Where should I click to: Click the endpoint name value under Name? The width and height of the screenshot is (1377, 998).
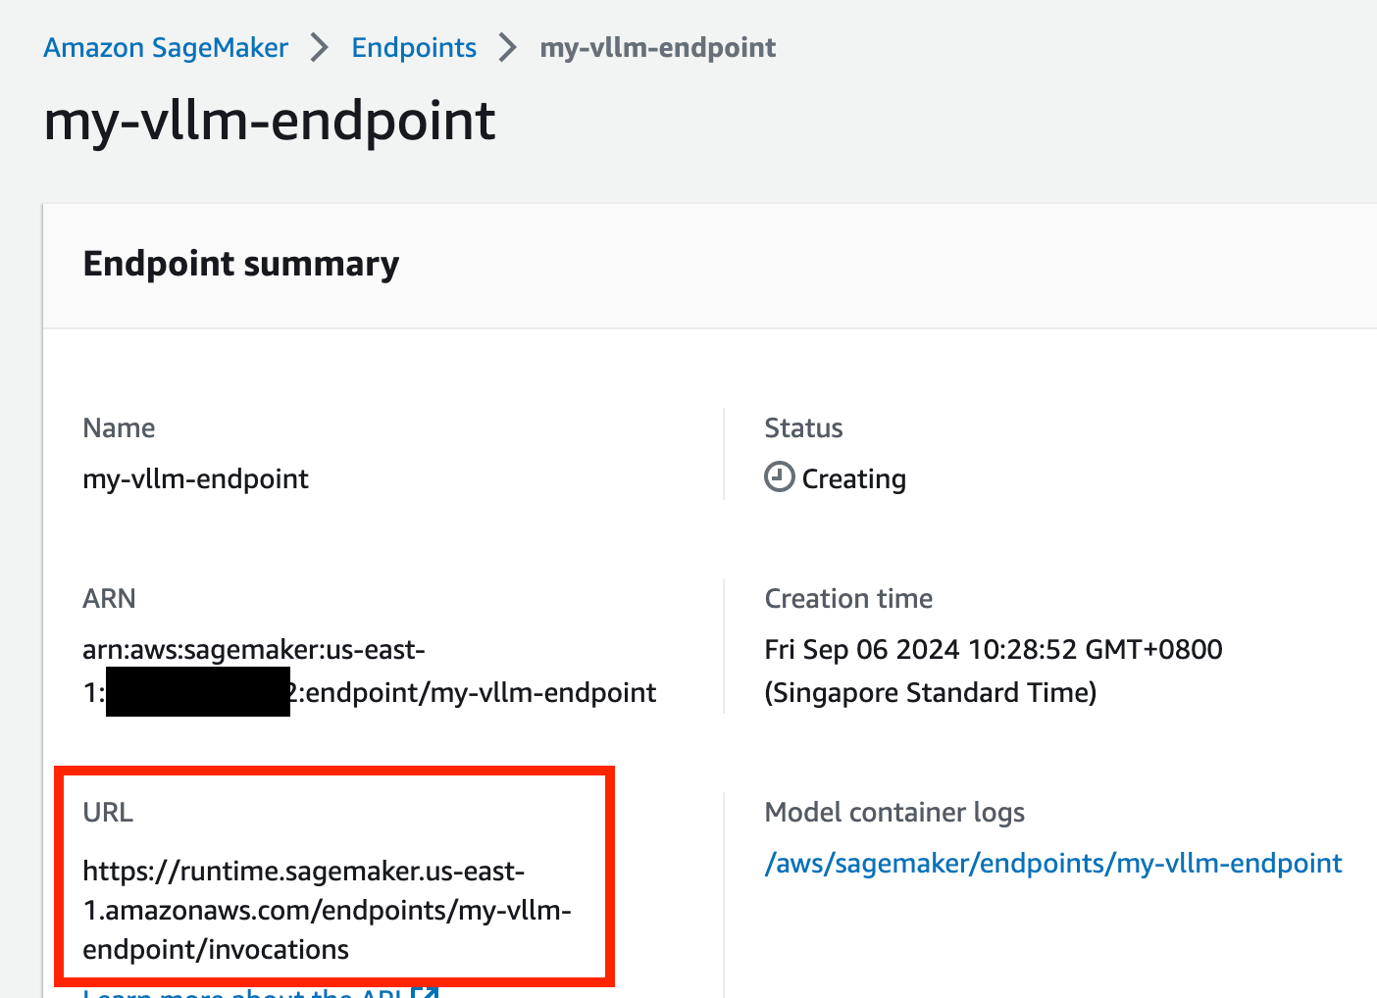(x=196, y=479)
